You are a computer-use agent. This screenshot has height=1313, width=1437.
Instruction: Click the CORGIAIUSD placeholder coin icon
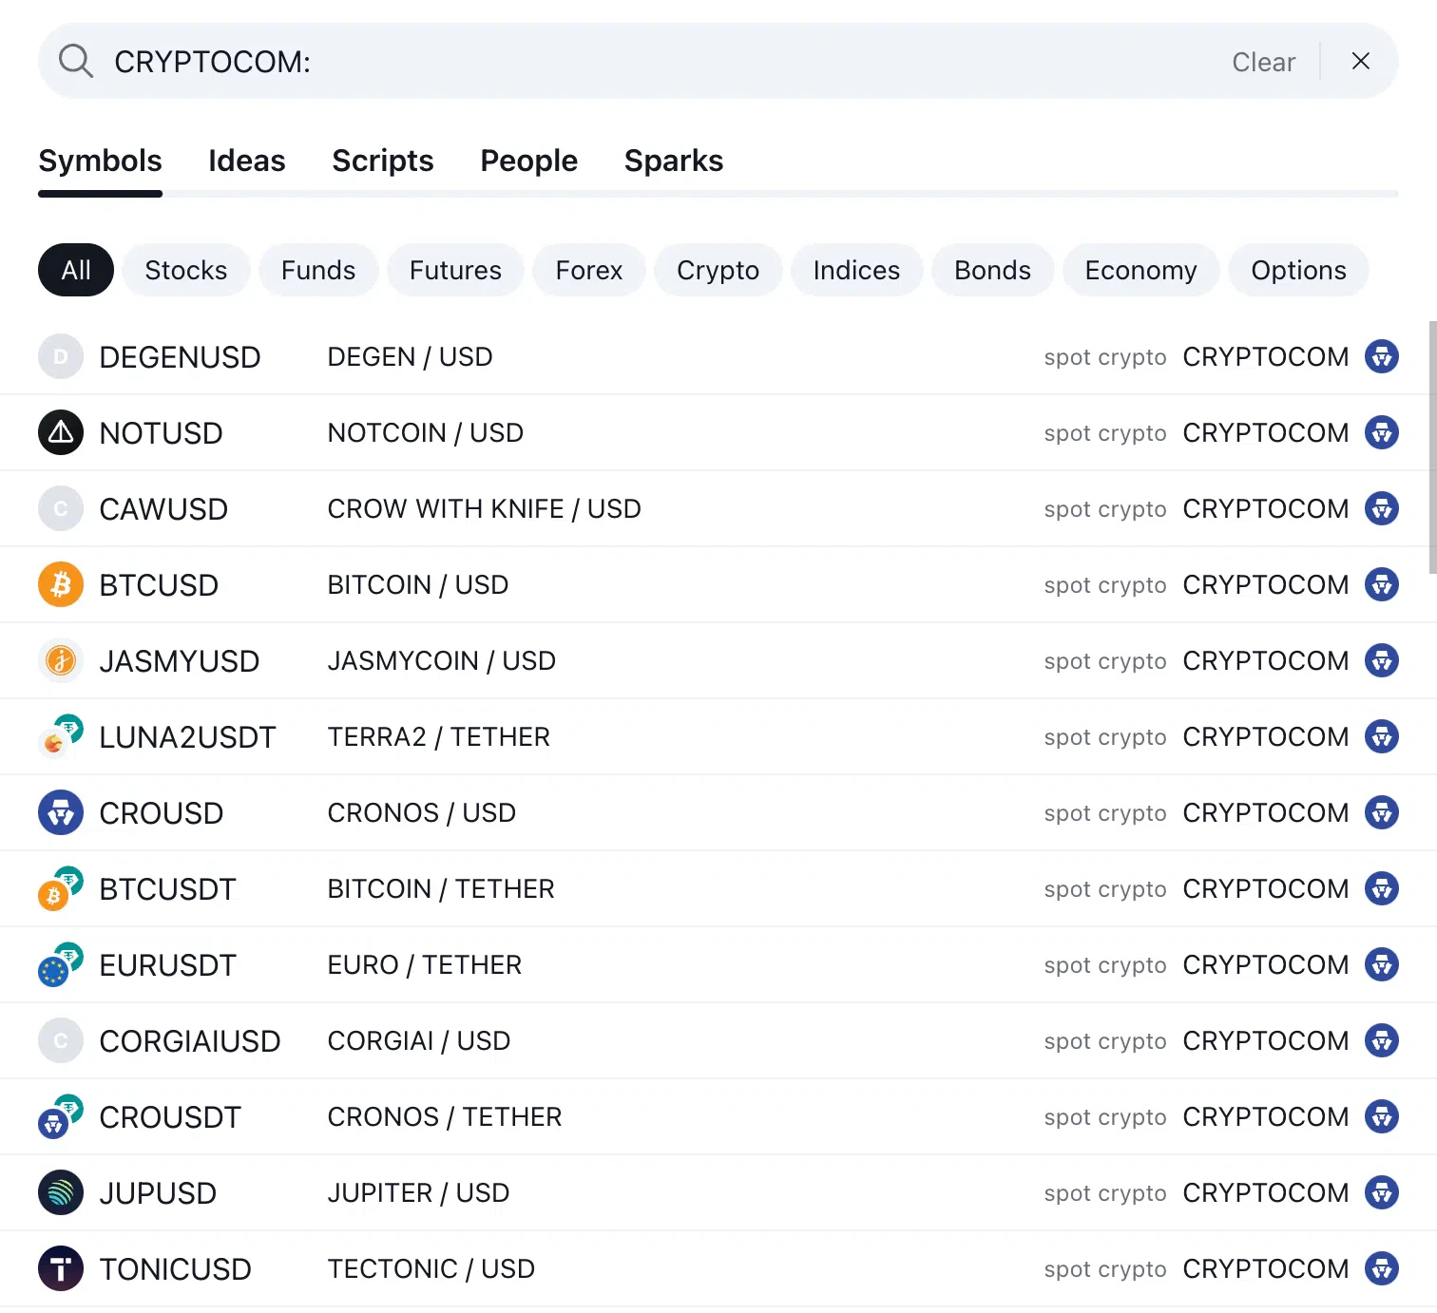(x=61, y=1040)
